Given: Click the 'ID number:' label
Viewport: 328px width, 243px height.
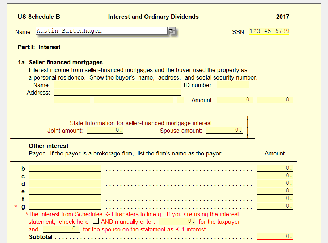Looking at the screenshot, I should coord(198,85).
